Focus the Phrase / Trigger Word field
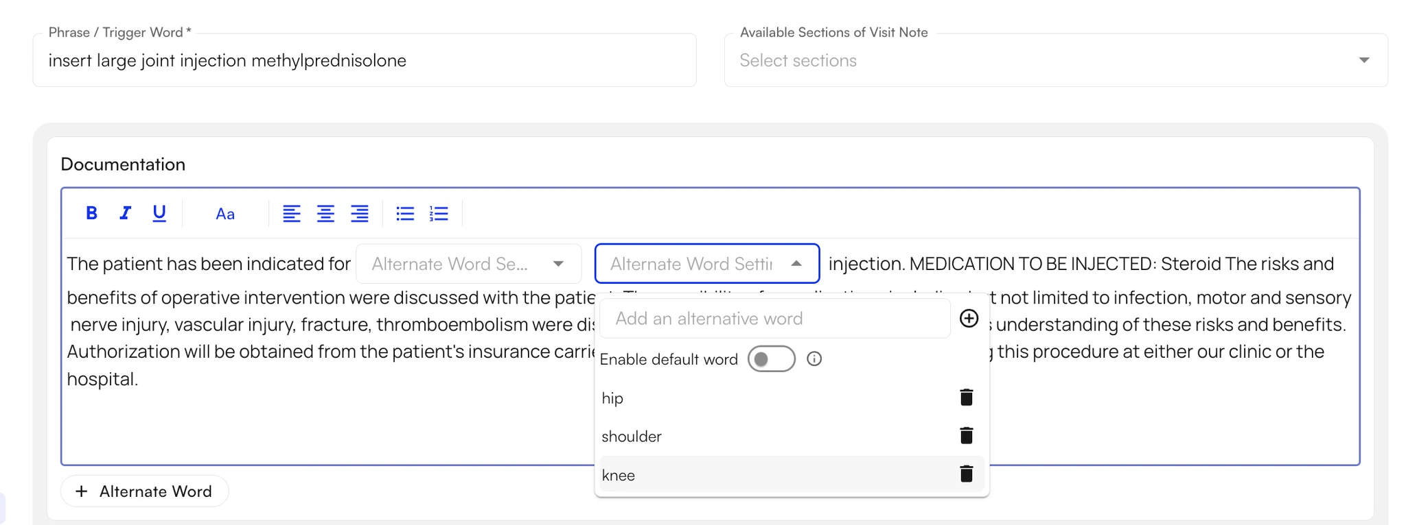Image resolution: width=1406 pixels, height=525 pixels. (365, 60)
